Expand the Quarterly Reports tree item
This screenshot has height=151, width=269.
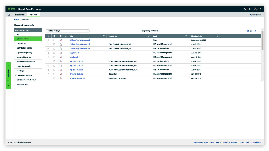[x=16, y=75]
